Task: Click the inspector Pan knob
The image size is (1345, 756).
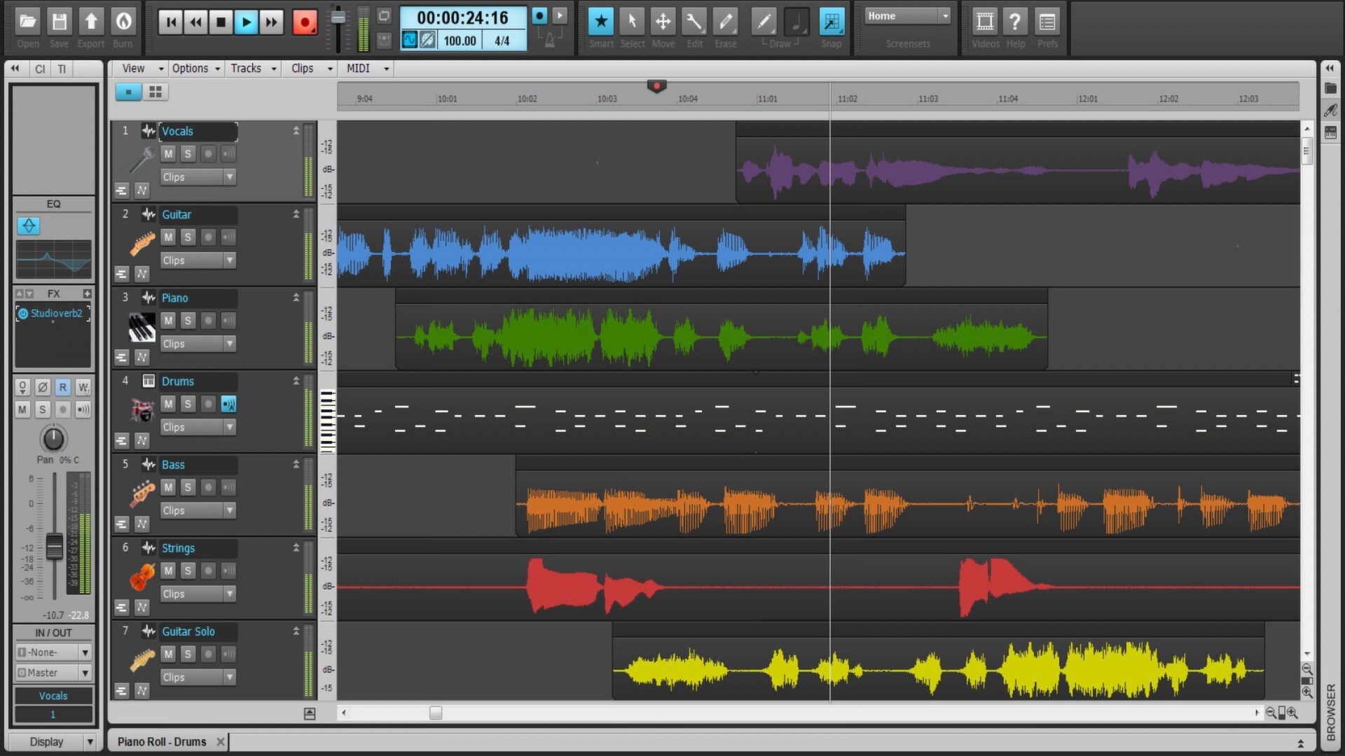Action: pos(53,439)
